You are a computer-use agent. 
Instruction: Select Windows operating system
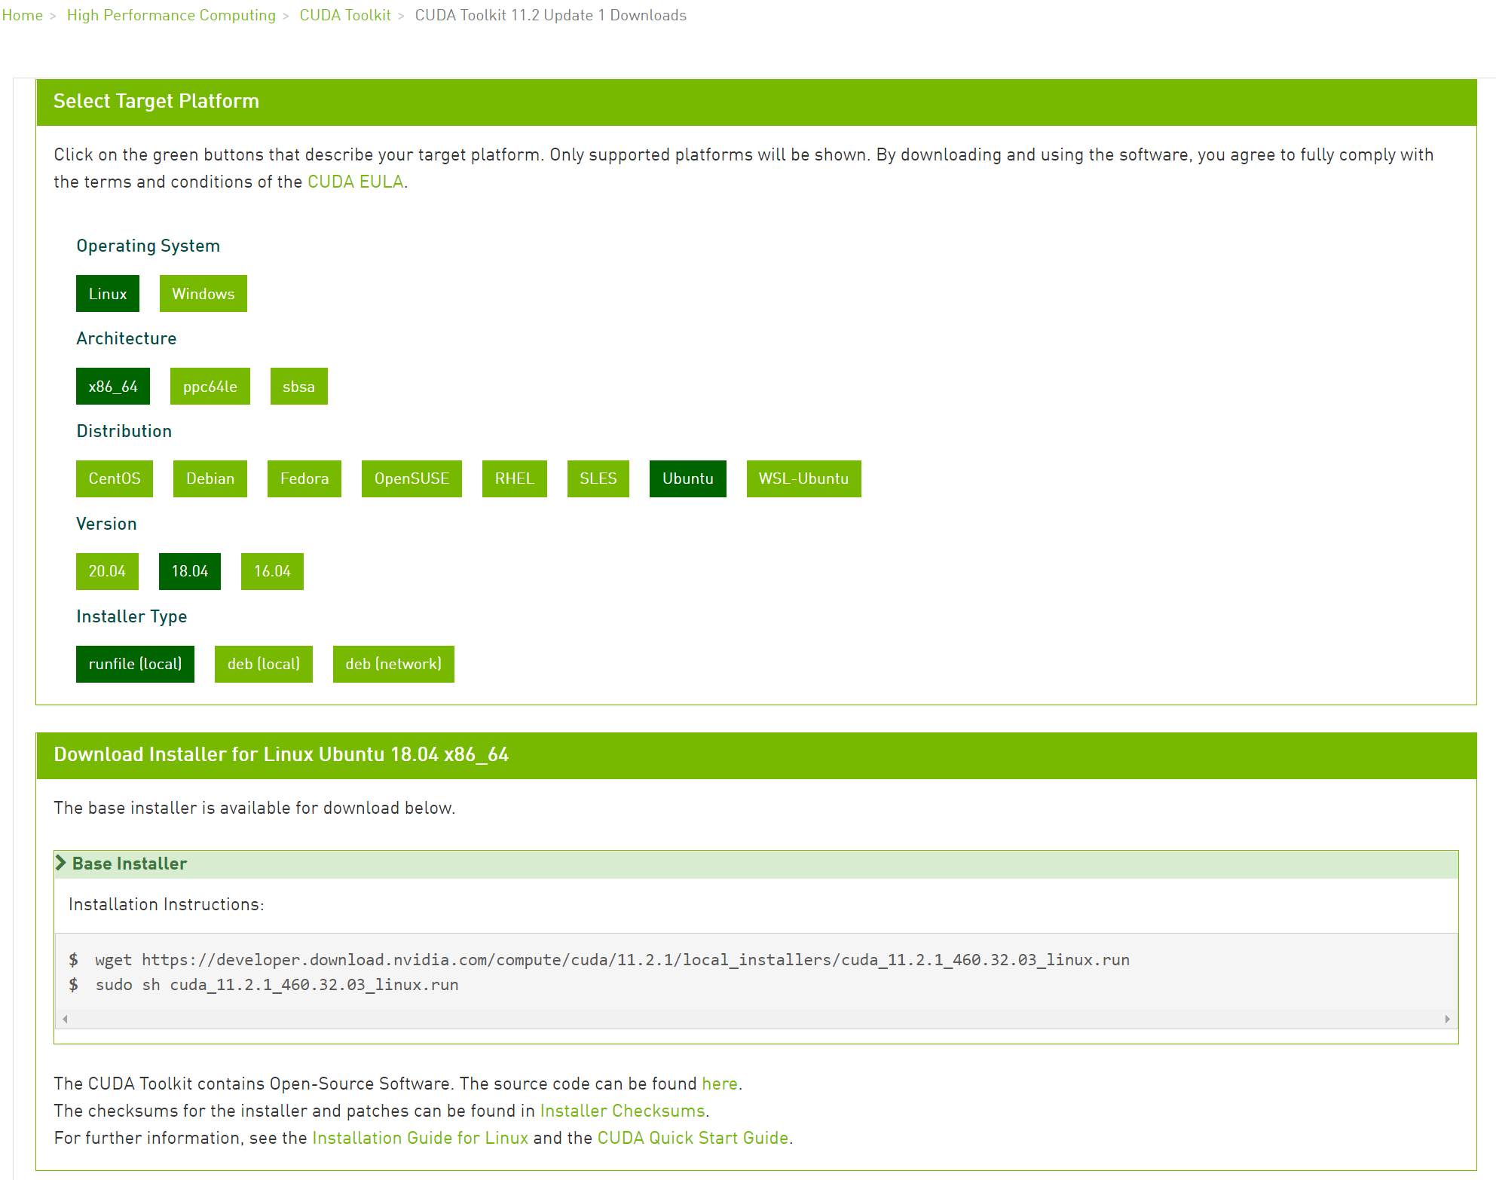(x=203, y=294)
